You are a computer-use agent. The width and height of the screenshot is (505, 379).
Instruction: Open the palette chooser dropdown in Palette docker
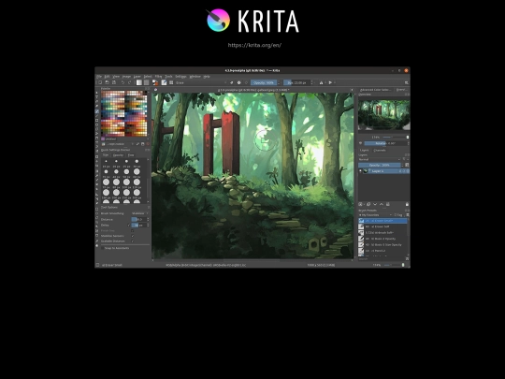click(118, 144)
